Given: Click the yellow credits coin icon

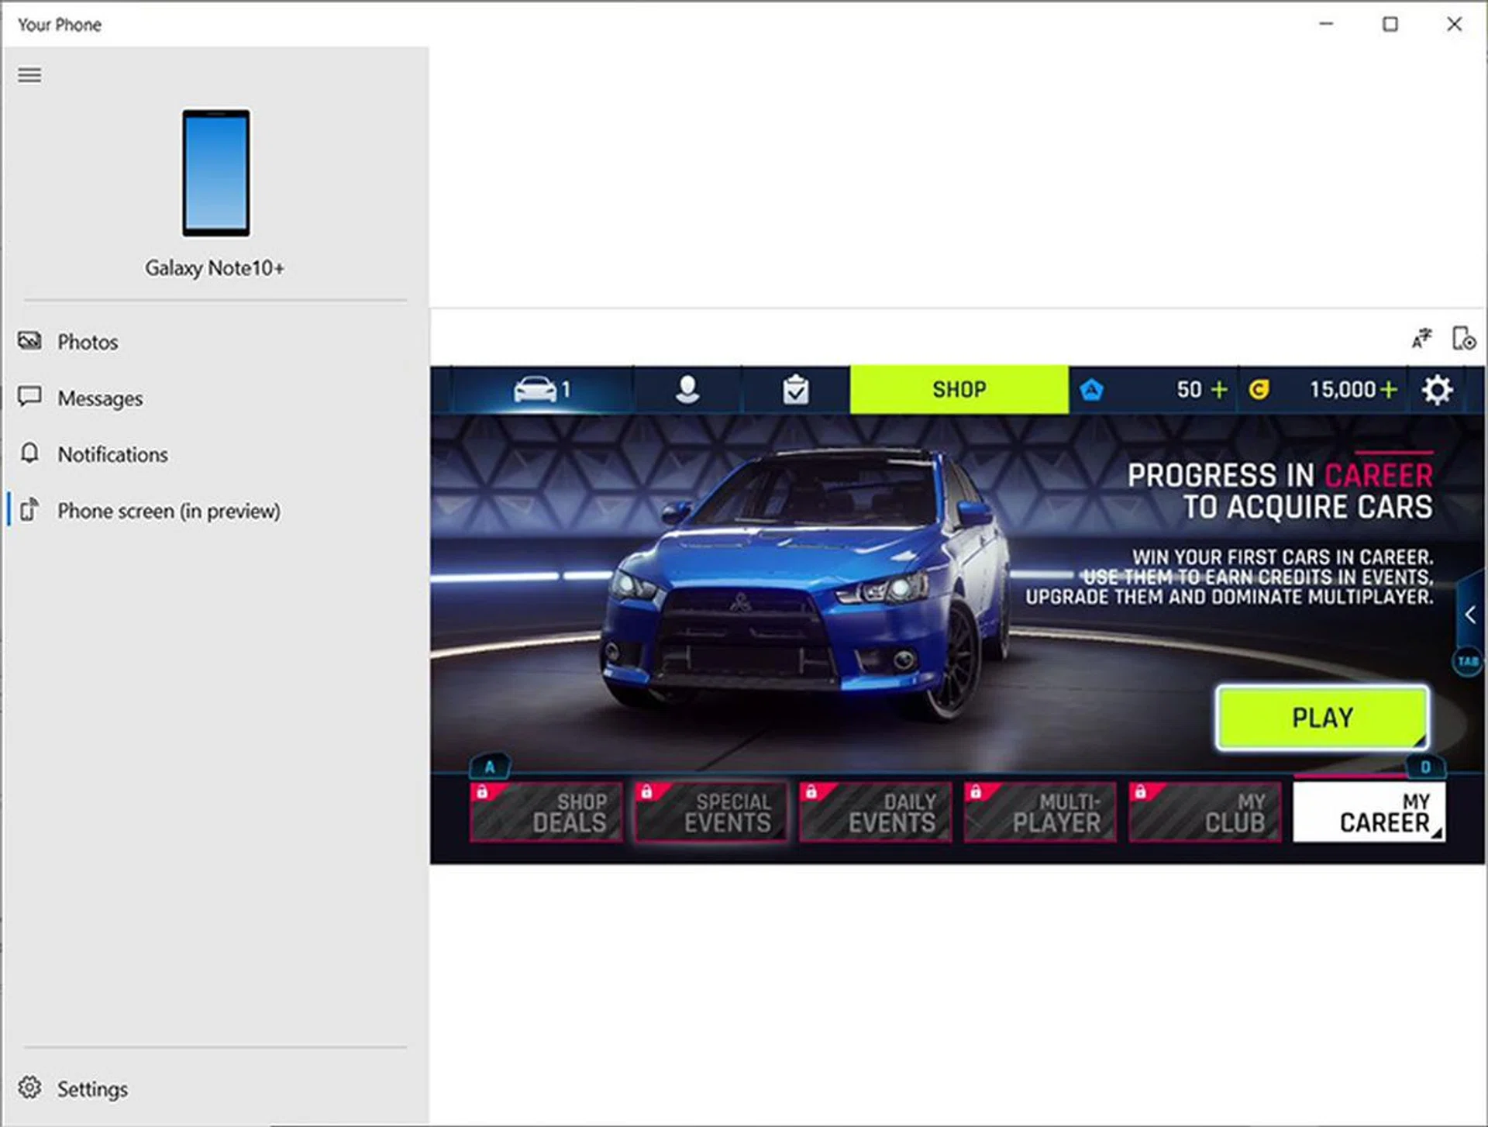Looking at the screenshot, I should coord(1258,389).
